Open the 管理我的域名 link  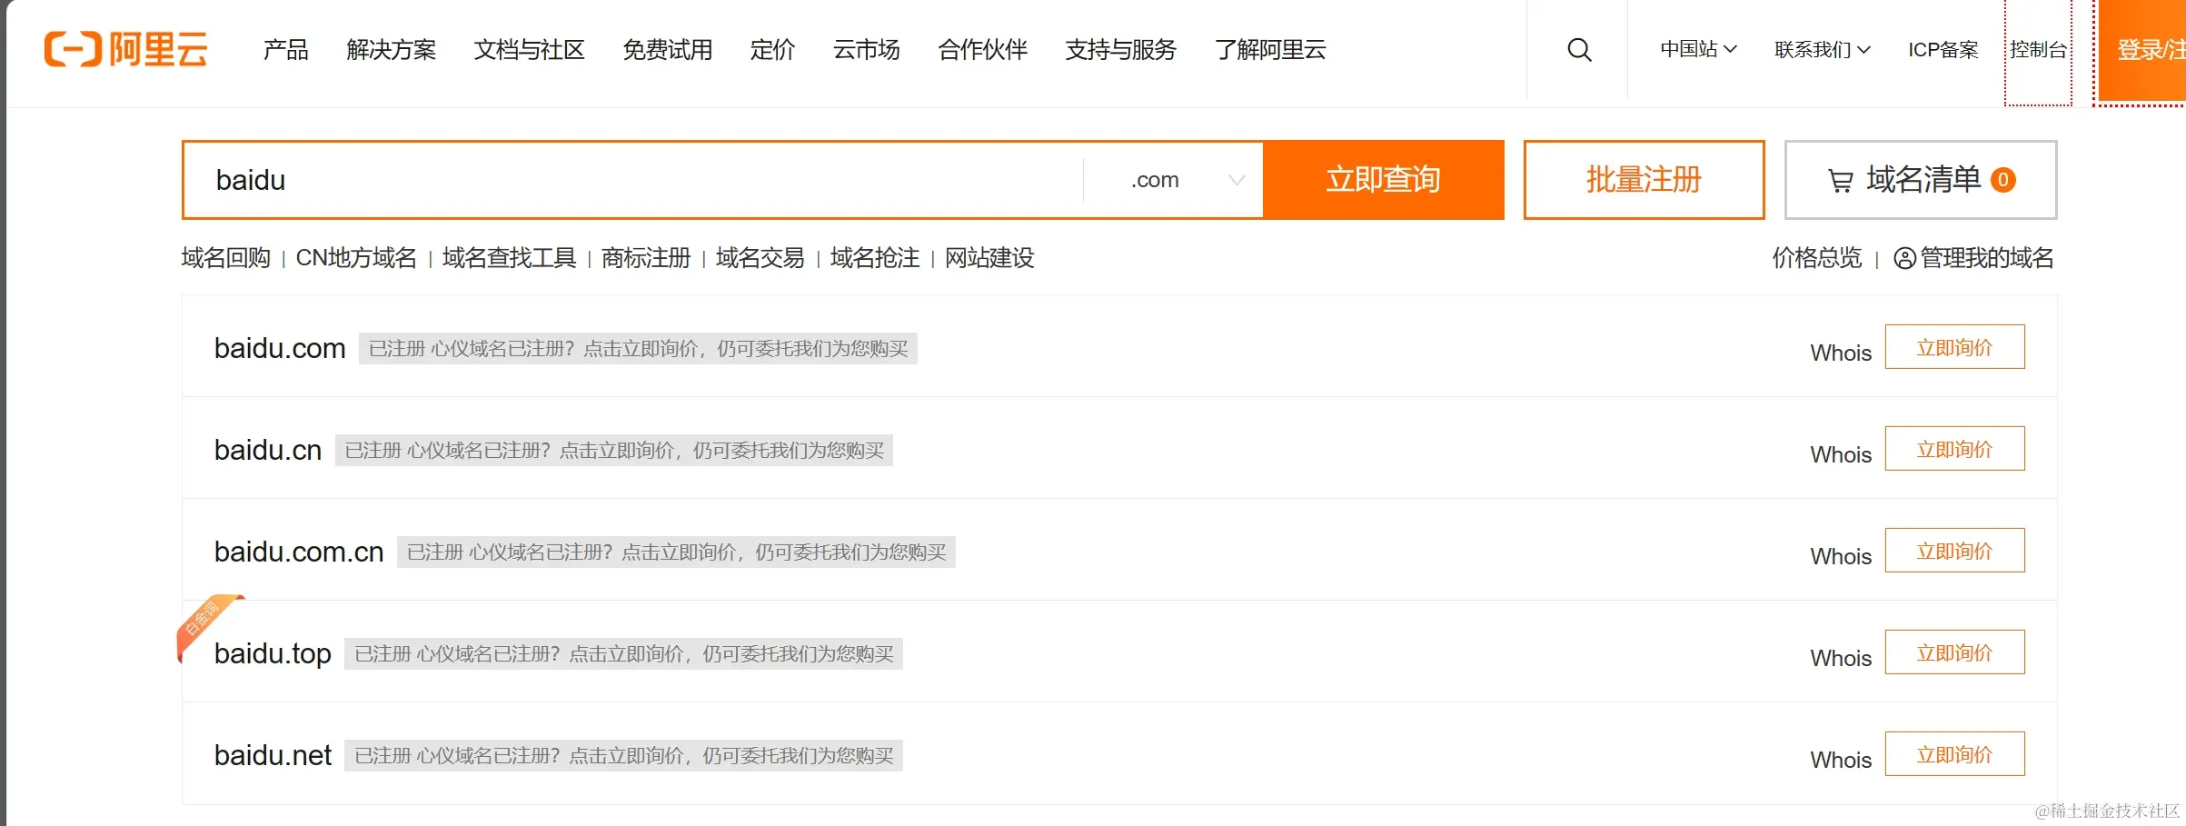click(1986, 258)
